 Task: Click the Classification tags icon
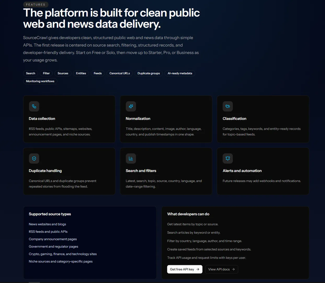228,106
